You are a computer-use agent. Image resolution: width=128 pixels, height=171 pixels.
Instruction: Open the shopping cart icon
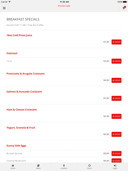click(x=124, y=8)
